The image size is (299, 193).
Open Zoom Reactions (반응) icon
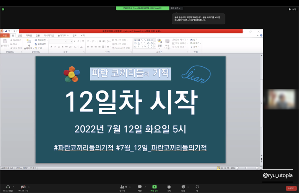183,187
